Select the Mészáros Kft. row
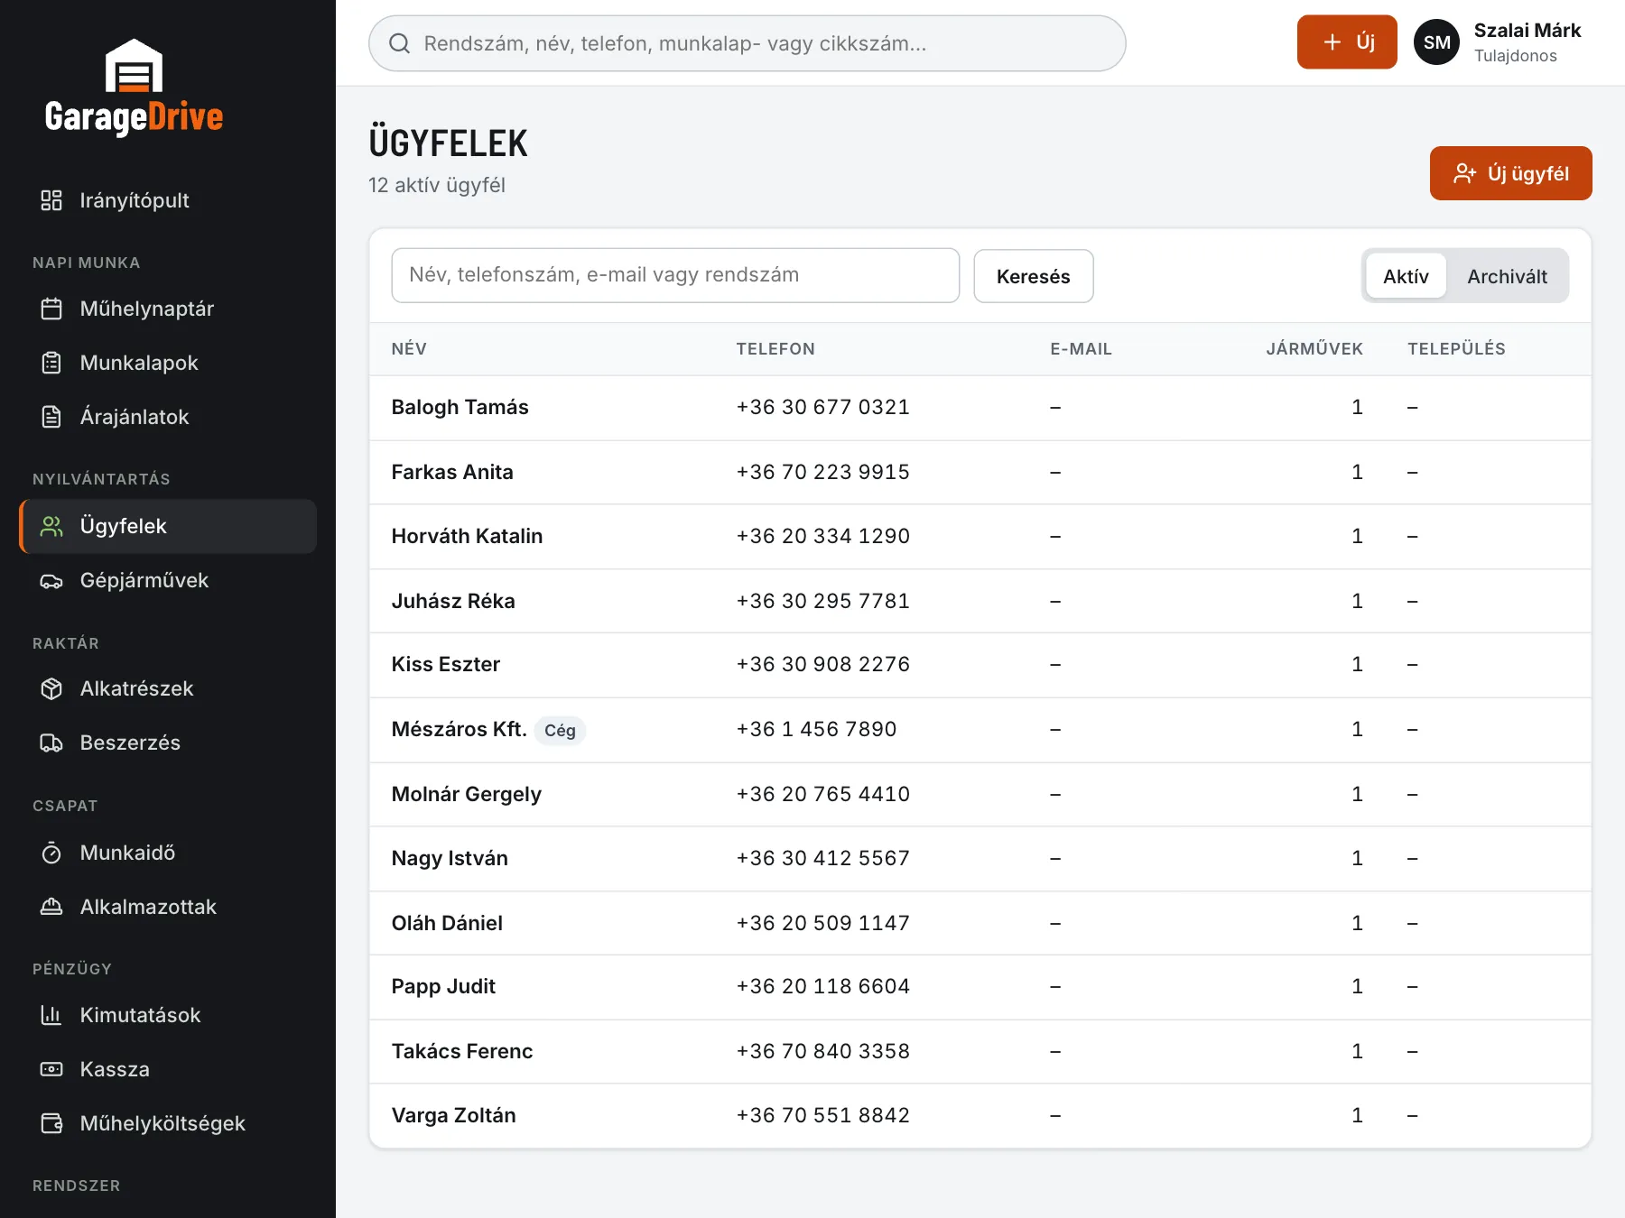1625x1218 pixels. (980, 730)
